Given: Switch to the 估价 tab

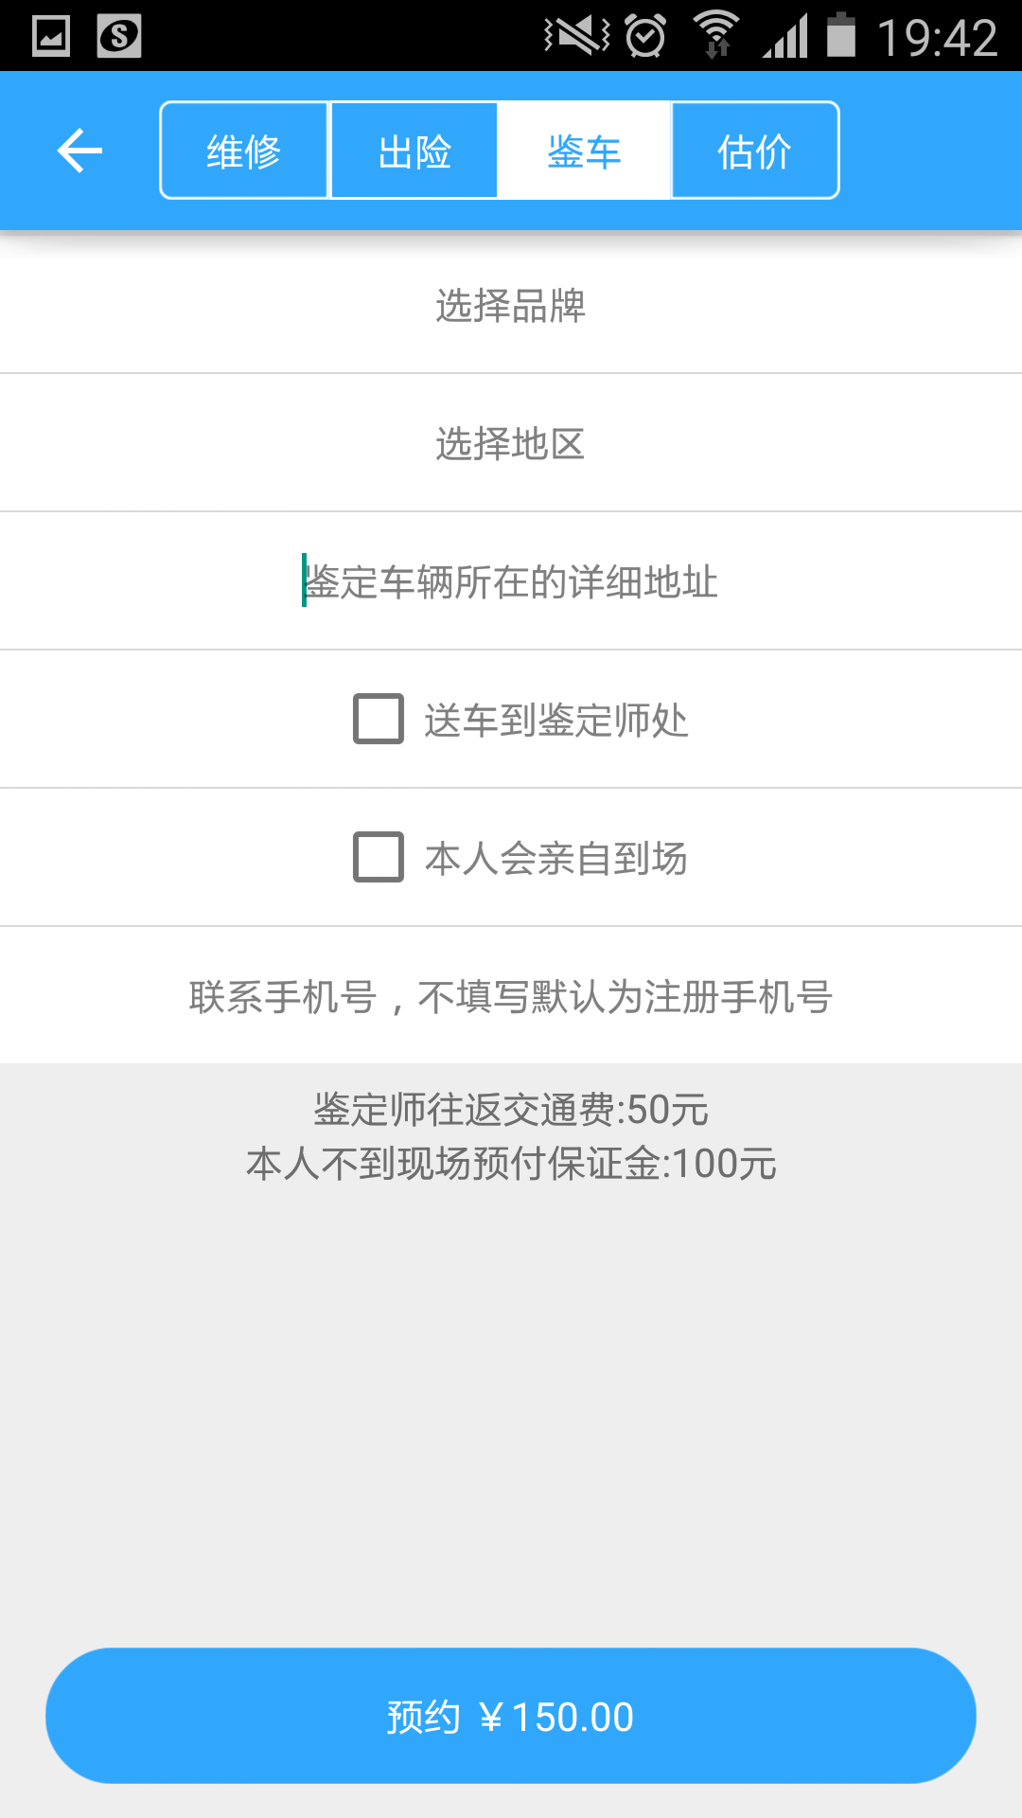Looking at the screenshot, I should 755,151.
